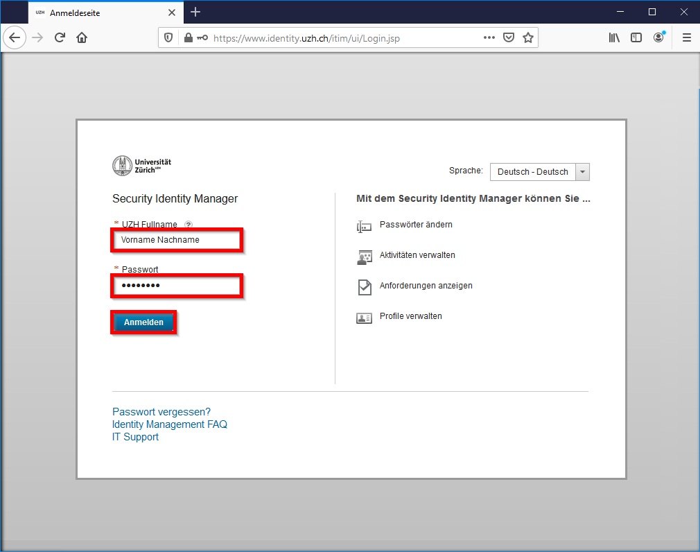Viewport: 700px width, 552px height.
Task: Click into the UZH Fullname field
Action: pos(177,240)
